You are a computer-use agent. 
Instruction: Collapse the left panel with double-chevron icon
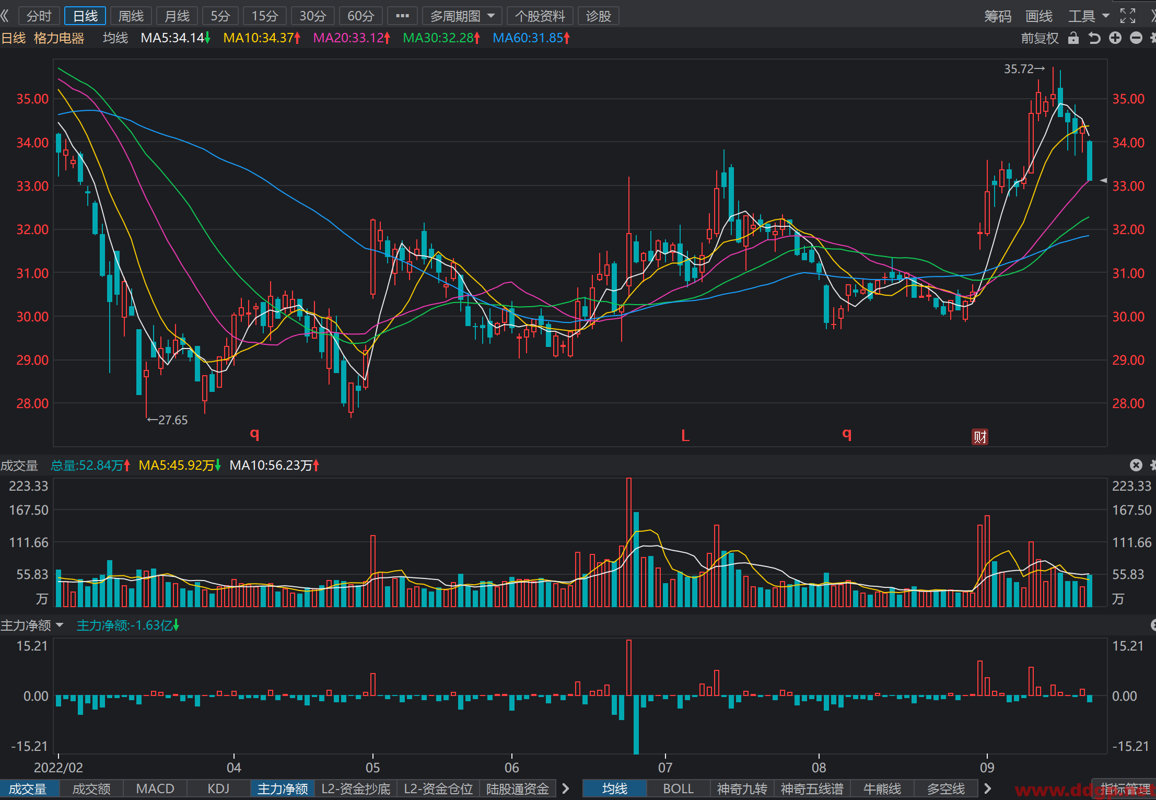click(x=5, y=16)
